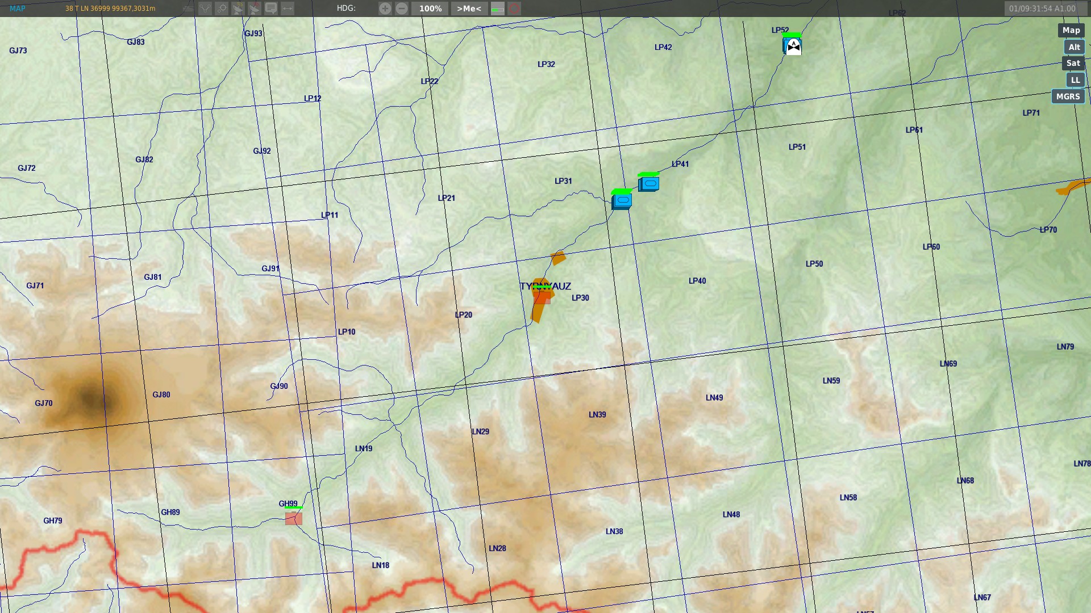Zoom in with the plus button
This screenshot has height=613, width=1091.
tap(385, 9)
